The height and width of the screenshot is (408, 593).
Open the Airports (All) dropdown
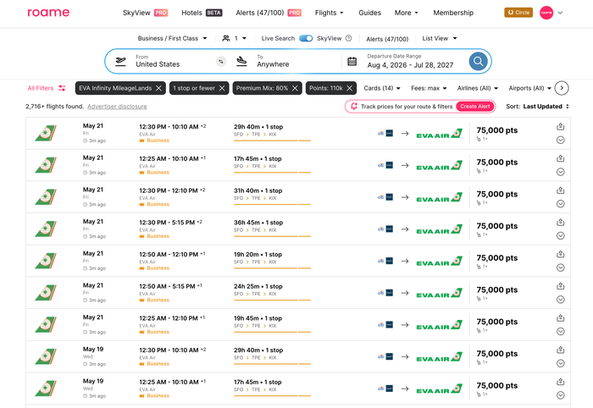[529, 88]
